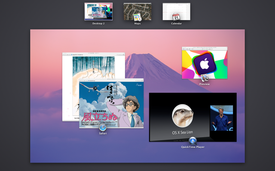The image size is (275, 171).
Task: Click the Preview app icon
Action: coord(205,78)
